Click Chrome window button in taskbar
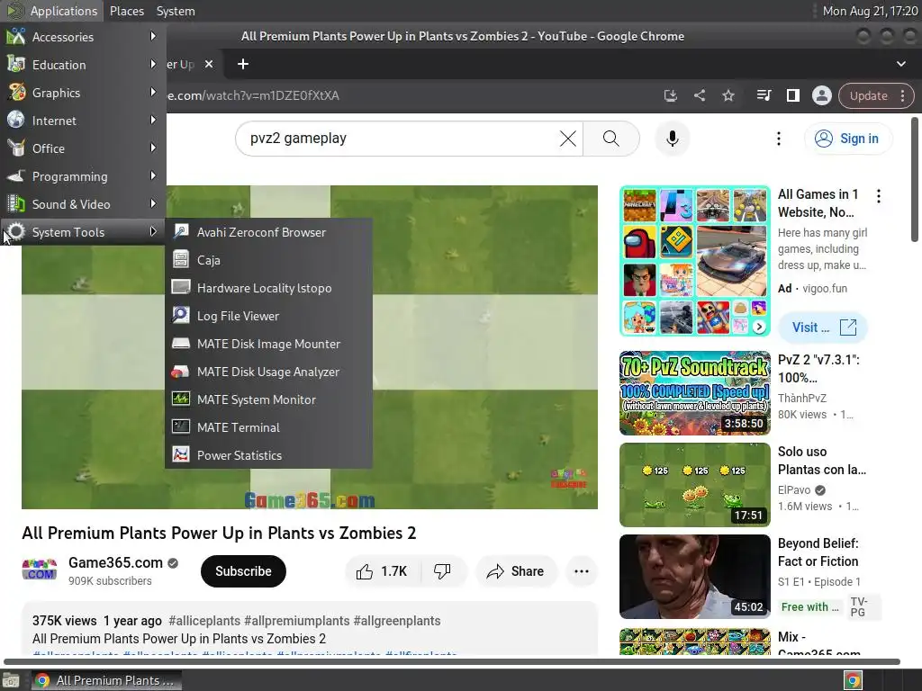 [106, 680]
